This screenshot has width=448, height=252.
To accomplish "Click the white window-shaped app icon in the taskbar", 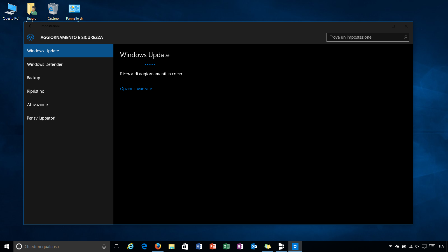I will point(281,246).
